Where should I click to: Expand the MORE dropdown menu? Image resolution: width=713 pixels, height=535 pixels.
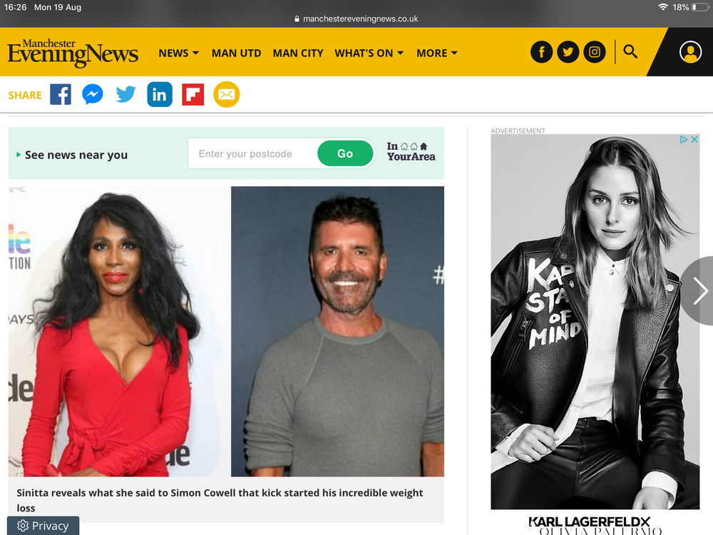click(437, 53)
